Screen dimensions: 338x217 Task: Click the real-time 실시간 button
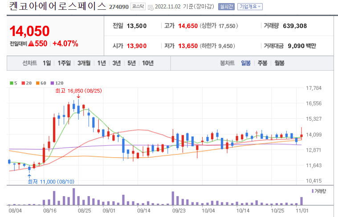[226, 7]
